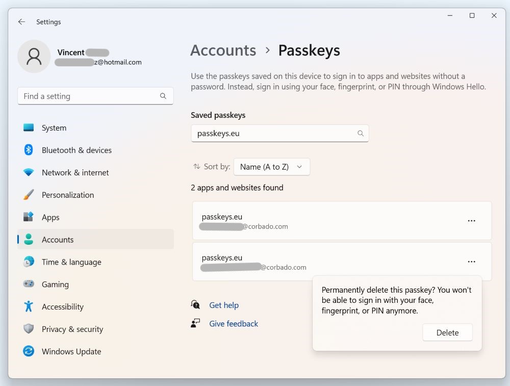
Task: Switch to the Accounts breadcrumb page
Action: pos(223,50)
